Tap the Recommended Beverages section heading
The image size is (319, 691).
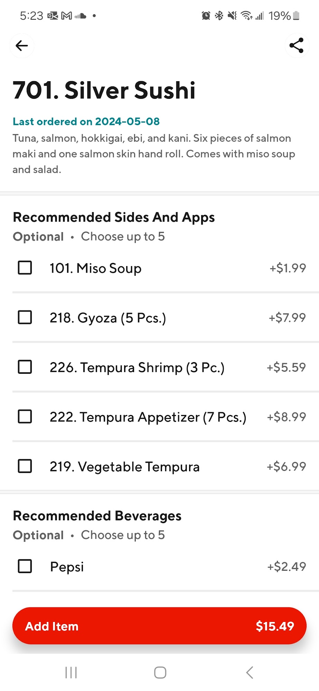tap(97, 516)
